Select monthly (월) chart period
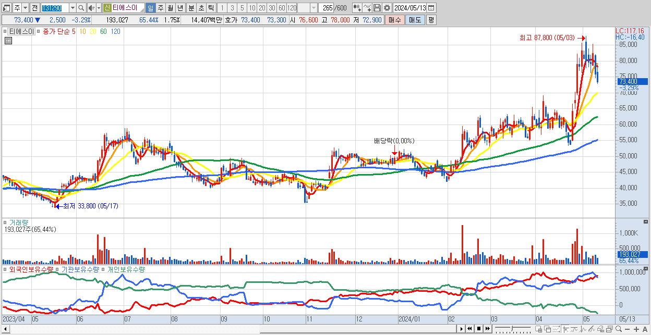 (x=170, y=8)
